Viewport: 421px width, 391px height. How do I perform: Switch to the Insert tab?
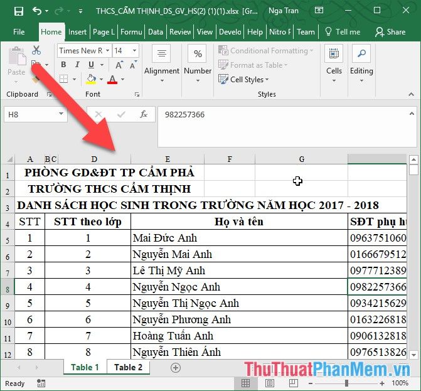(x=77, y=32)
